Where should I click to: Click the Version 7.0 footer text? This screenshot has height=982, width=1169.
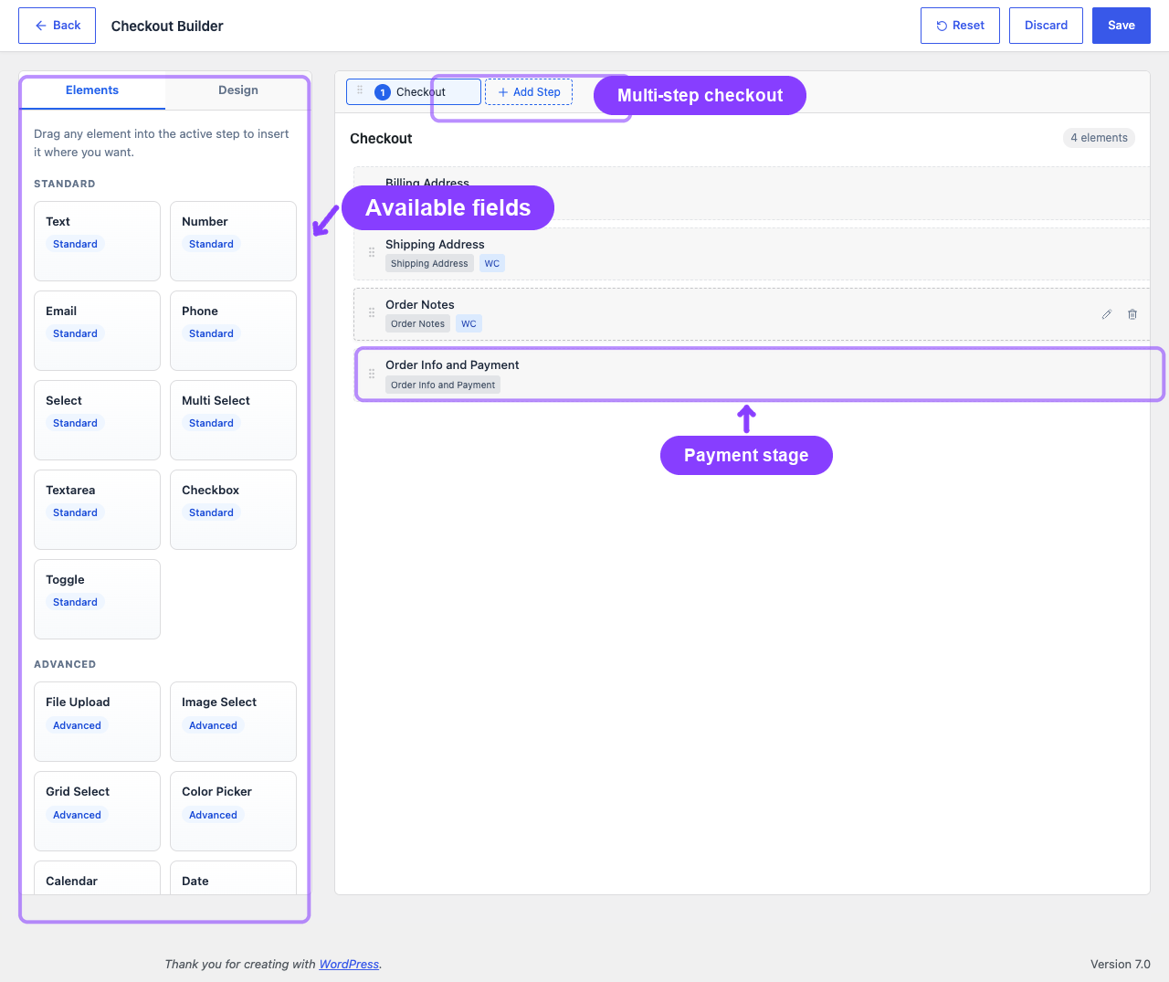click(x=1120, y=965)
